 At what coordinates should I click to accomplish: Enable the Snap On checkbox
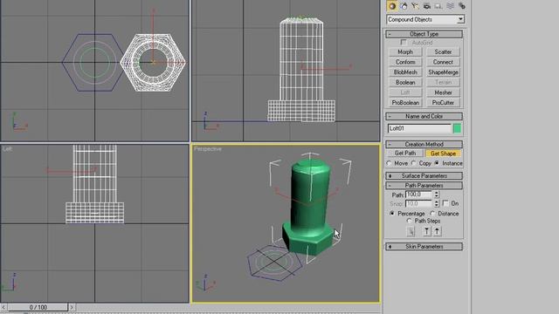click(x=445, y=203)
